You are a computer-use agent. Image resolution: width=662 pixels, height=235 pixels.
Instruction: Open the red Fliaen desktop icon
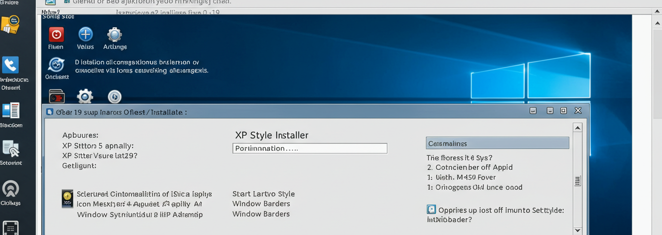point(56,34)
